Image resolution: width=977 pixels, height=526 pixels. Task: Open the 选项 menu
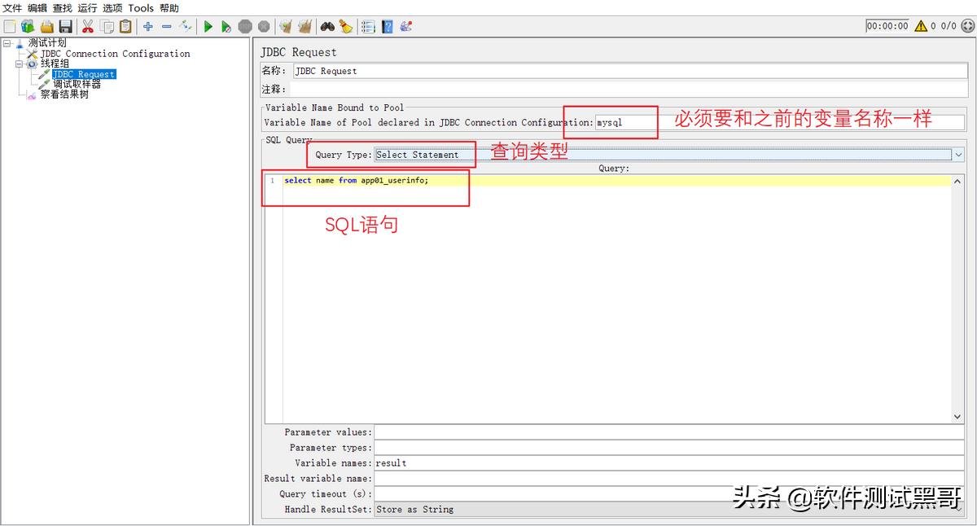pyautogui.click(x=112, y=8)
